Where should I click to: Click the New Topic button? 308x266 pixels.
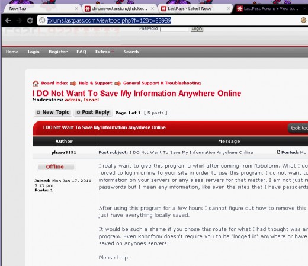click(x=53, y=113)
